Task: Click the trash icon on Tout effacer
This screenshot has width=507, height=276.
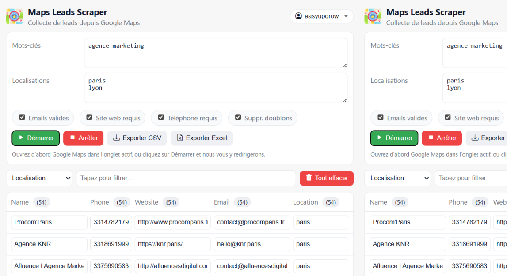Action: click(309, 178)
